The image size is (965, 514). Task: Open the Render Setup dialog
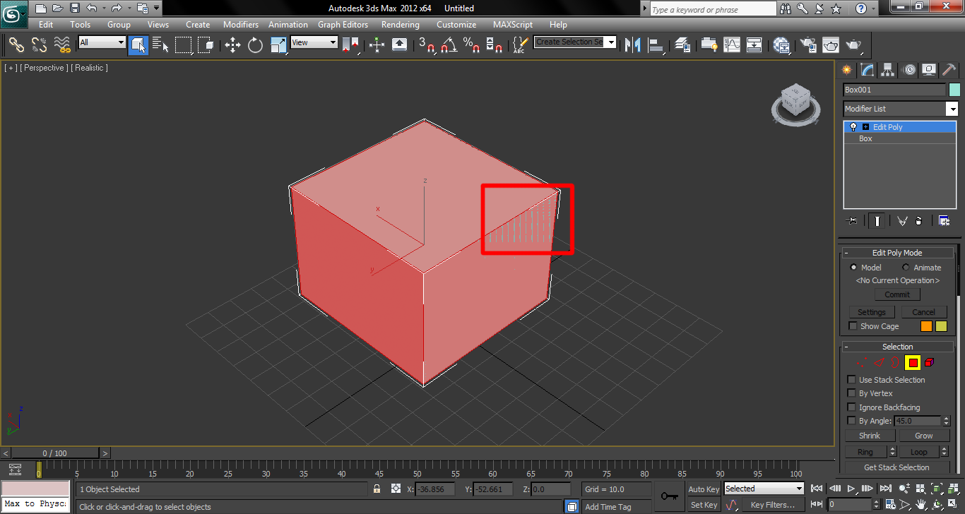(x=808, y=44)
